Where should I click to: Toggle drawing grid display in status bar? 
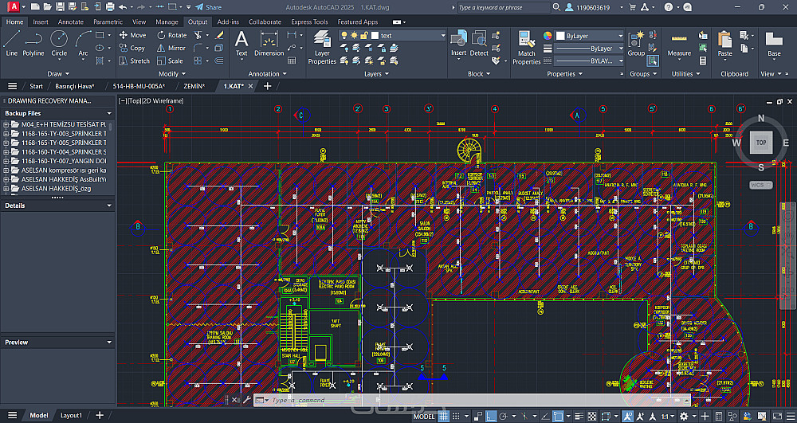[x=444, y=416]
